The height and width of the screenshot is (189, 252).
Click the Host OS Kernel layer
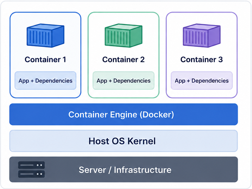(x=124, y=141)
